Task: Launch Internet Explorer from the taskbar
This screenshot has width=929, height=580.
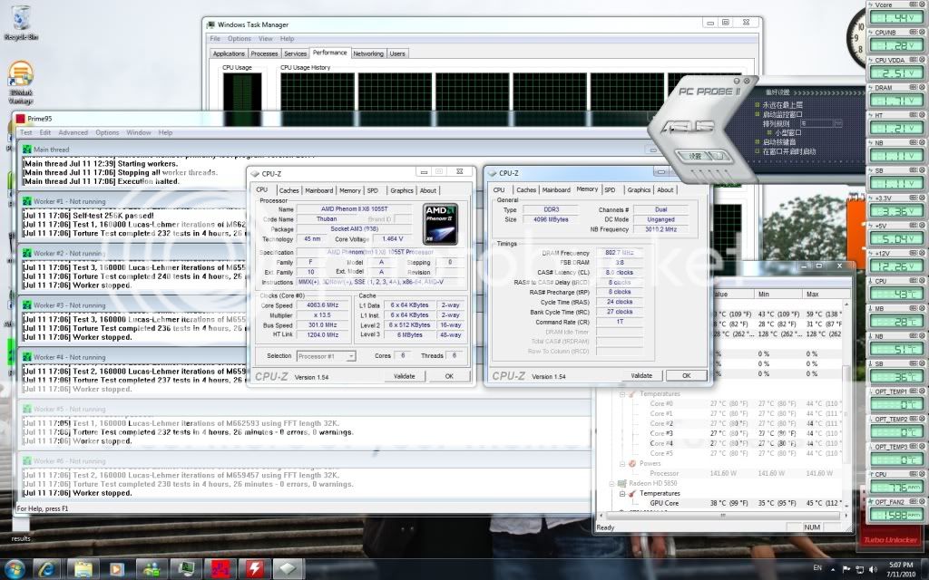Action: pyautogui.click(x=46, y=569)
